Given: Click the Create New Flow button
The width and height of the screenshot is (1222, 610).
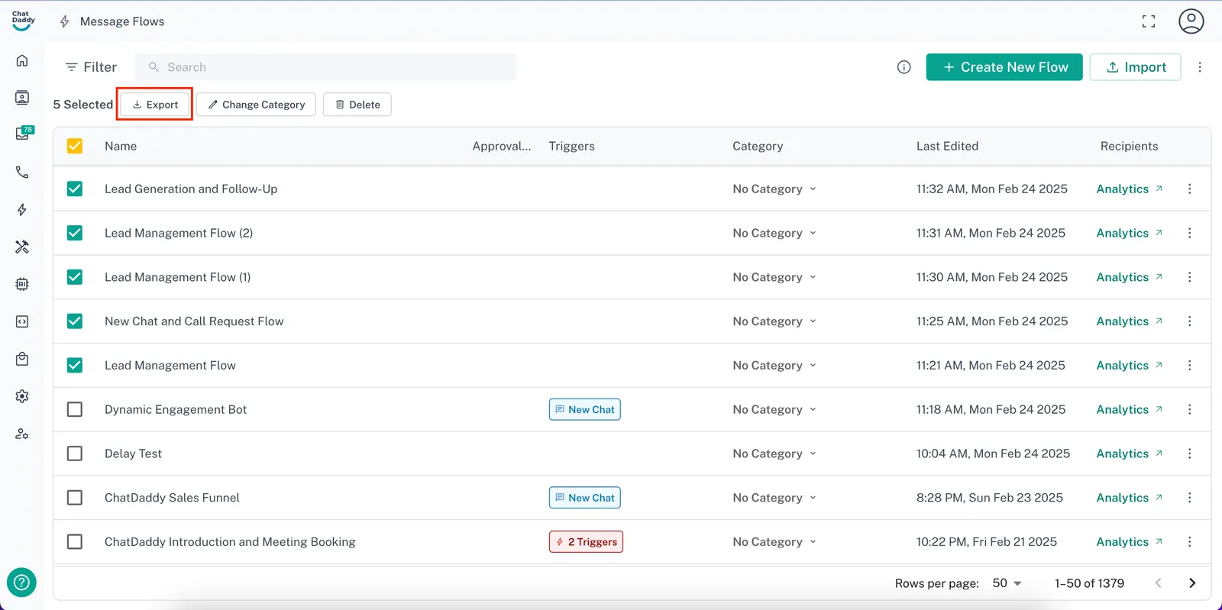Looking at the screenshot, I should tap(1004, 67).
